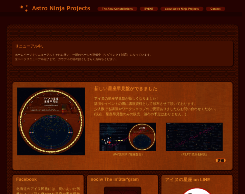This screenshot has height=194, width=245.
Task: Open the Astro Ninja Projects site title
Action: pos(61,8)
